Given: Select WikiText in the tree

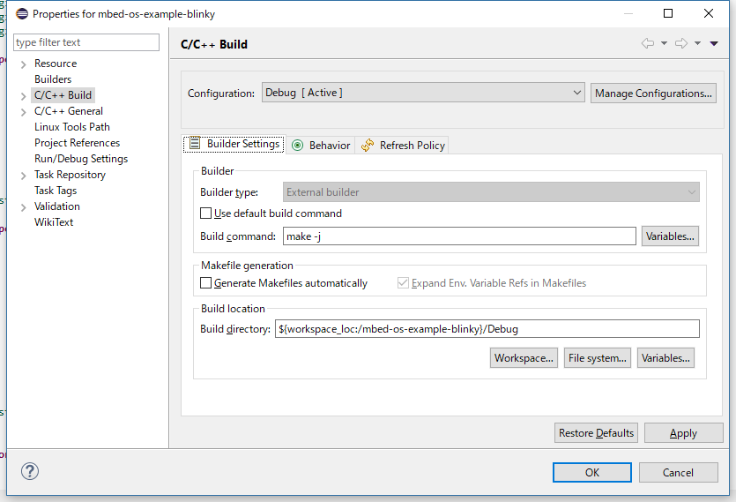Looking at the screenshot, I should 54,222.
